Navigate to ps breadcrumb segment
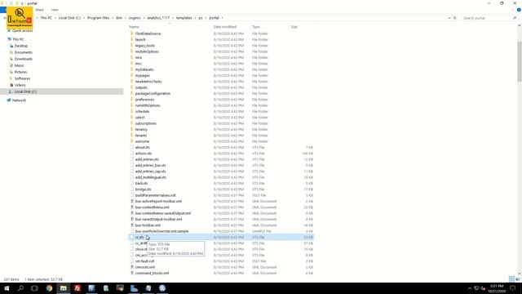The height and width of the screenshot is (294, 522). coord(201,18)
